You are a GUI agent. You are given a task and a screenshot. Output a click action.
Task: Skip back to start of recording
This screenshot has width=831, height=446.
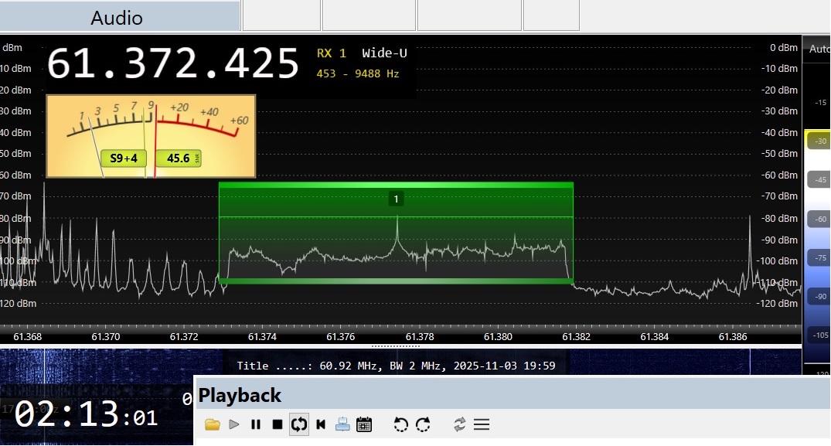click(x=321, y=424)
